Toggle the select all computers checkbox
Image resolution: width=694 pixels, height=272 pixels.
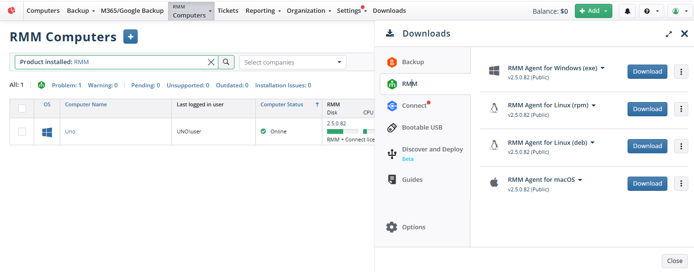(22, 108)
